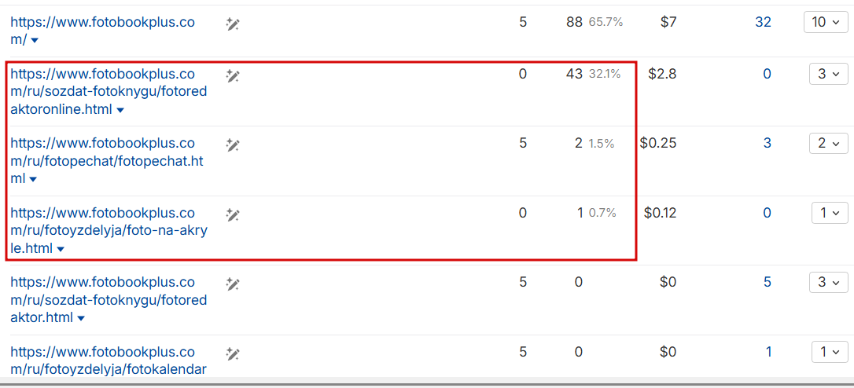Image resolution: width=854 pixels, height=388 pixels.
Task: Open the 3 dropdown in fotoredaktoronline row
Action: coord(828,74)
